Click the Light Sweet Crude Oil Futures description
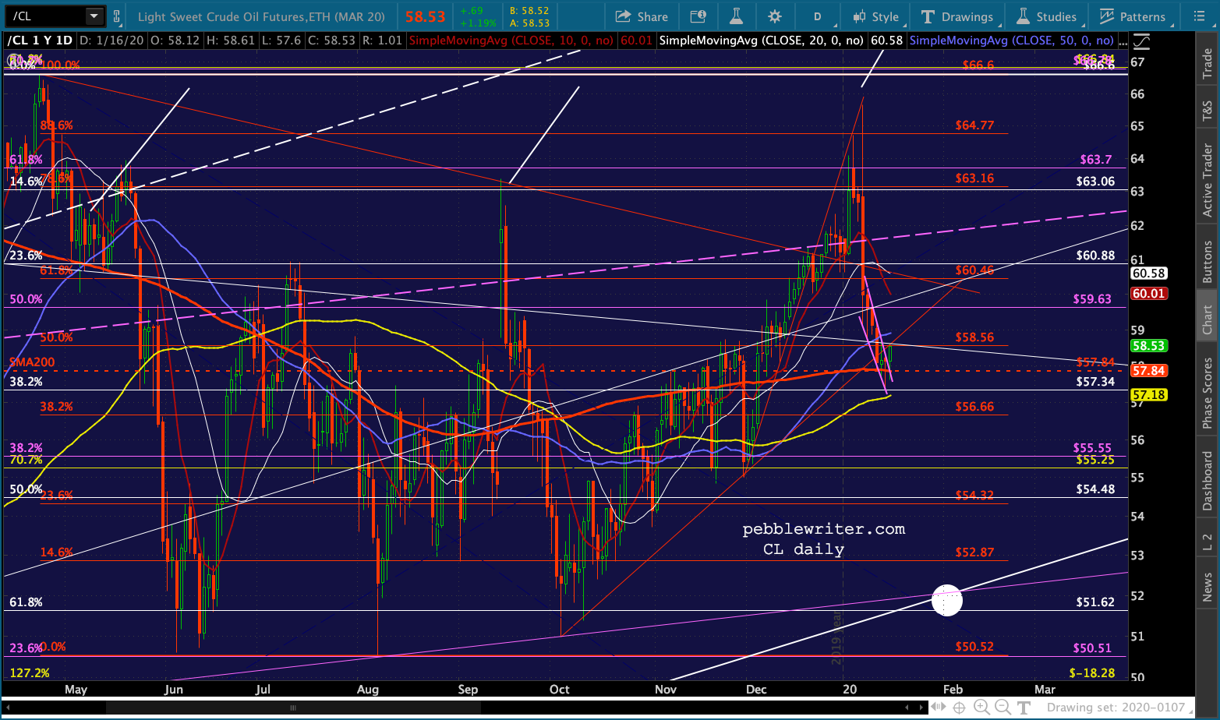 pyautogui.click(x=261, y=16)
